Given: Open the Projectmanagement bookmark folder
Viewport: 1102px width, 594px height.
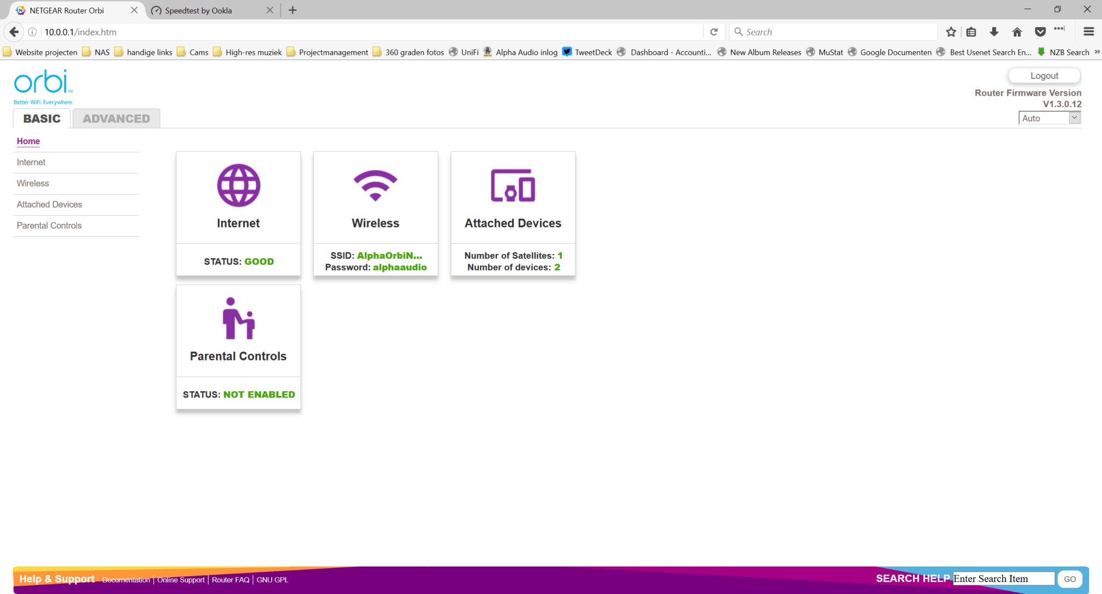Looking at the screenshot, I should click(x=328, y=52).
